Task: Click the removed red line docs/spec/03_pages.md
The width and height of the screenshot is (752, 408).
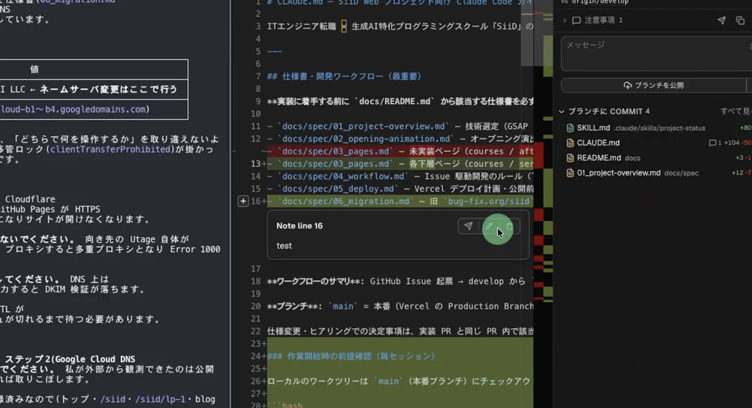Action: (400, 151)
